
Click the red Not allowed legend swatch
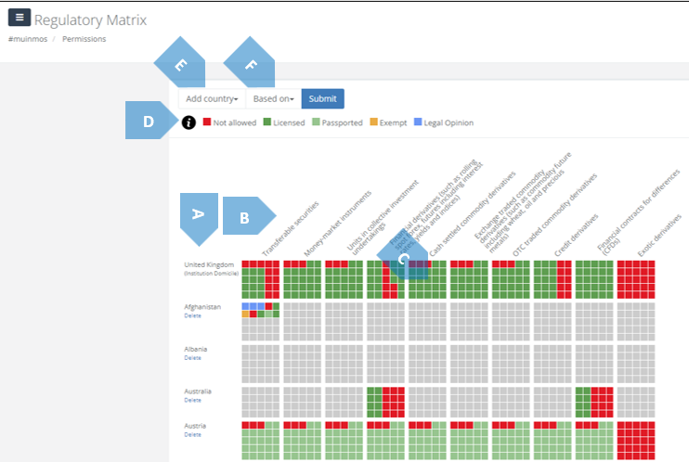pyautogui.click(x=206, y=122)
